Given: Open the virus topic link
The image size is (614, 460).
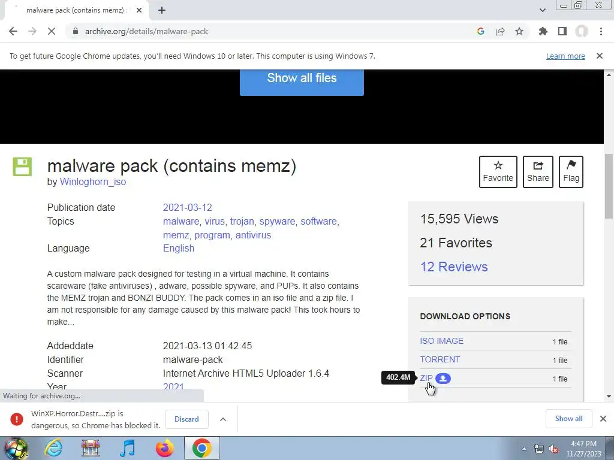Looking at the screenshot, I should point(215,222).
